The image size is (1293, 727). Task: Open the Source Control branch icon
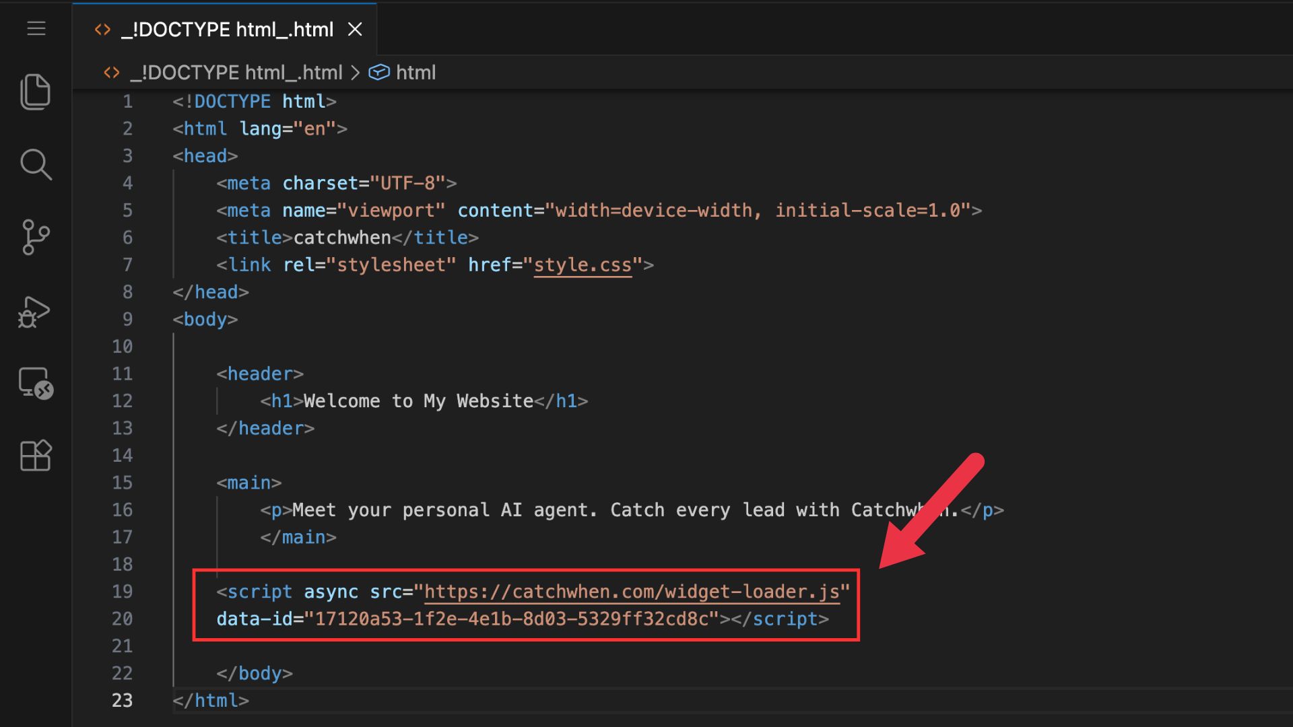(36, 237)
